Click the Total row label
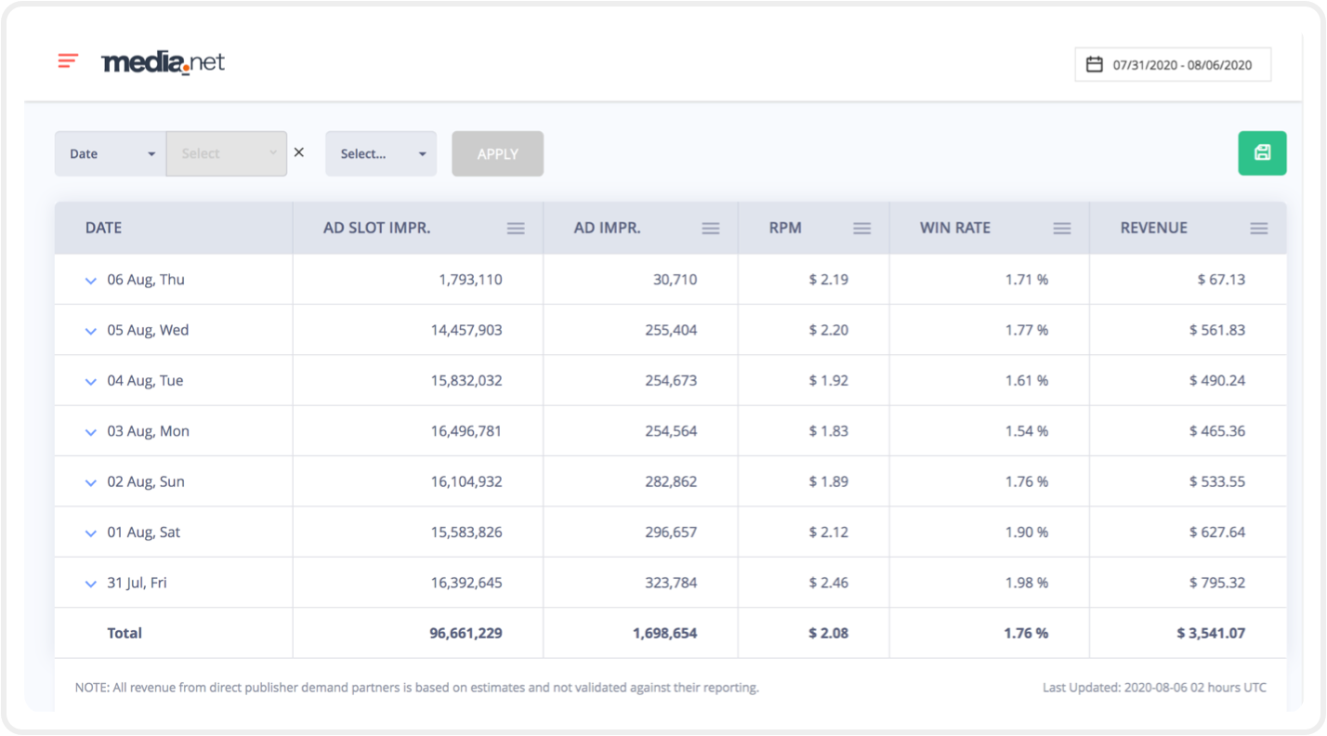1327x736 pixels. pyautogui.click(x=125, y=633)
